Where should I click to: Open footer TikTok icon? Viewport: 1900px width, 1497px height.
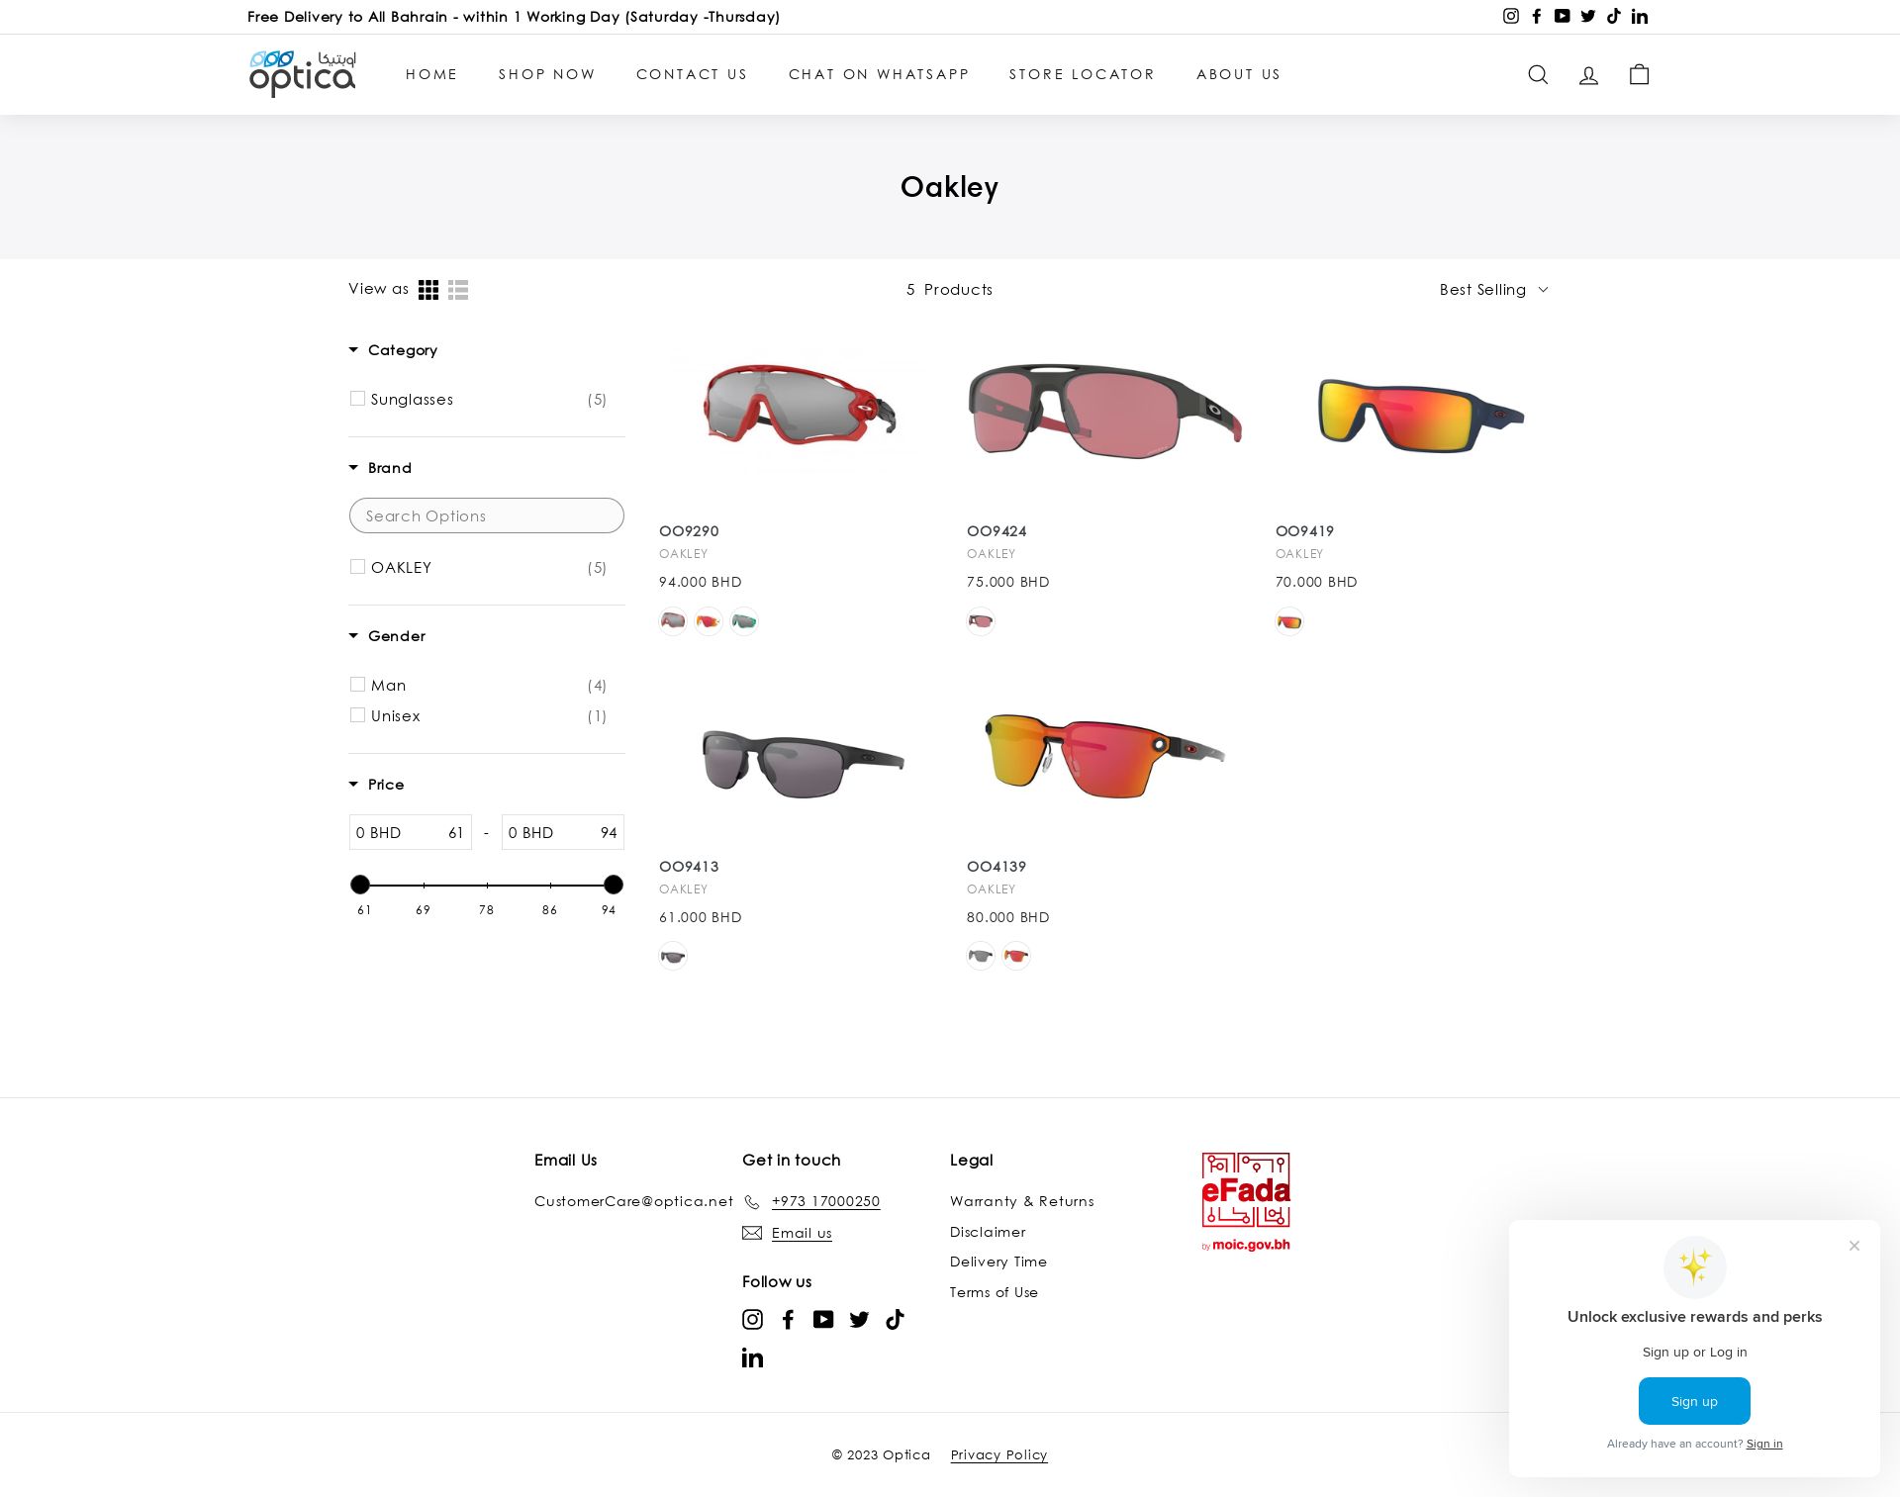pos(896,1319)
